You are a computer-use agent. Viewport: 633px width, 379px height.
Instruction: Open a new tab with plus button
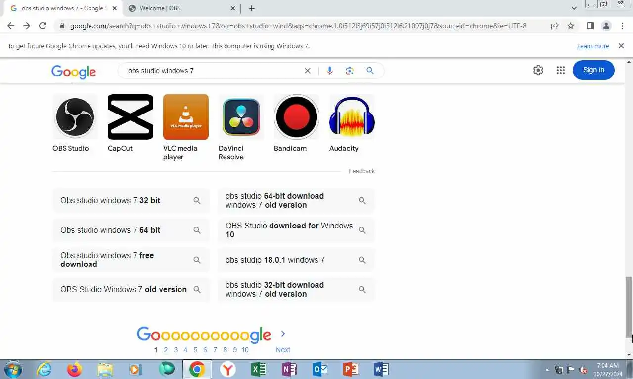coord(252,8)
